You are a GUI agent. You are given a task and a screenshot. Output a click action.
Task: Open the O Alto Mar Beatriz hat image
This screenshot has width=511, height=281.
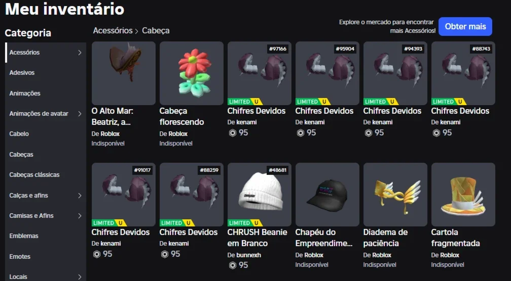click(x=124, y=73)
